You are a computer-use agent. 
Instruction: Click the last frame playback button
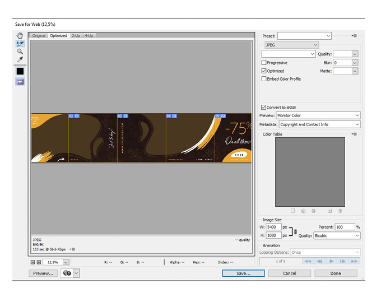point(354,261)
